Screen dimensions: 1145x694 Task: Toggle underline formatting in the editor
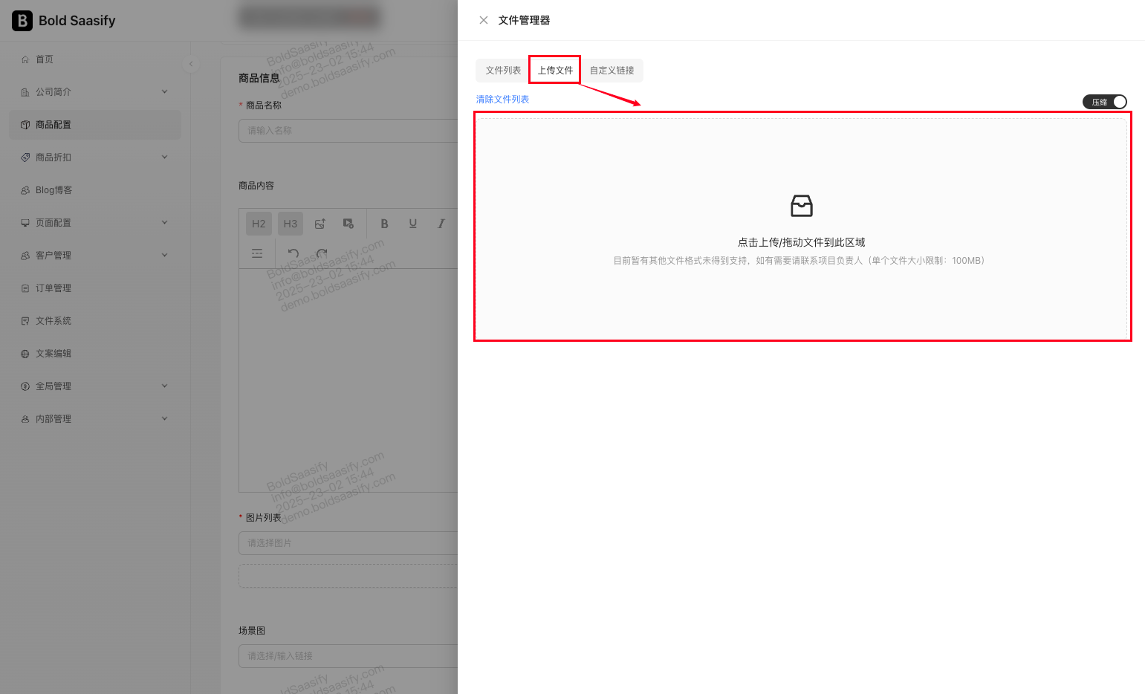tap(413, 224)
